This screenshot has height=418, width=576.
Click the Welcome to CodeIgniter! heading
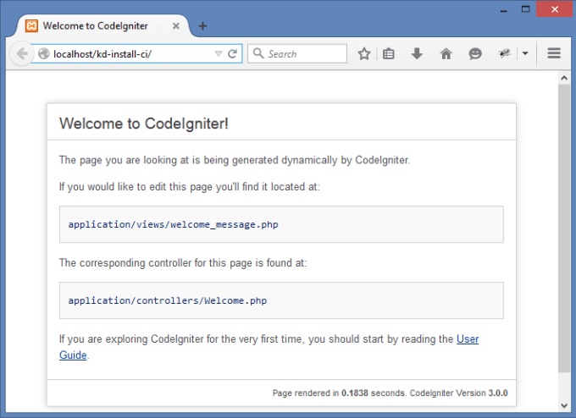[144, 124]
